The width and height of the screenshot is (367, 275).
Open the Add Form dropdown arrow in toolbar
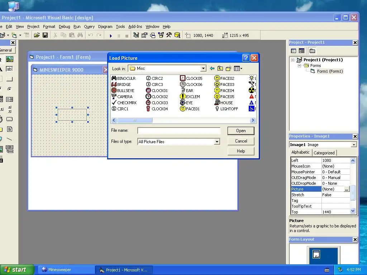point(20,35)
